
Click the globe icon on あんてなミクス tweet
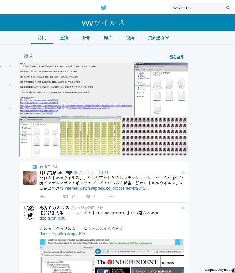(183, 208)
